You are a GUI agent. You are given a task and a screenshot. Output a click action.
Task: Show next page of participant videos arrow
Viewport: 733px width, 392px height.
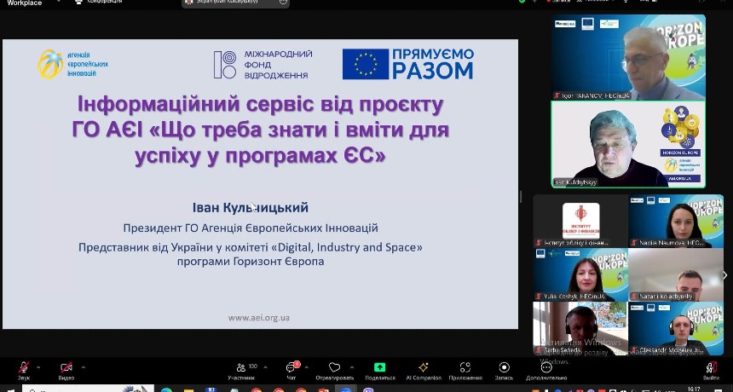[x=726, y=275]
